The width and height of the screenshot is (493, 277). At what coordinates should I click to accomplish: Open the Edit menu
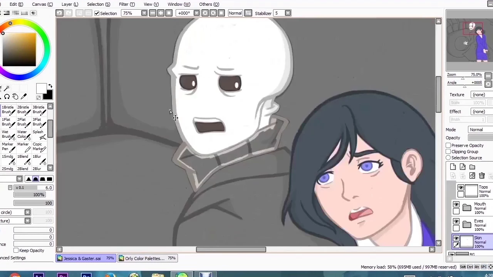click(16, 4)
